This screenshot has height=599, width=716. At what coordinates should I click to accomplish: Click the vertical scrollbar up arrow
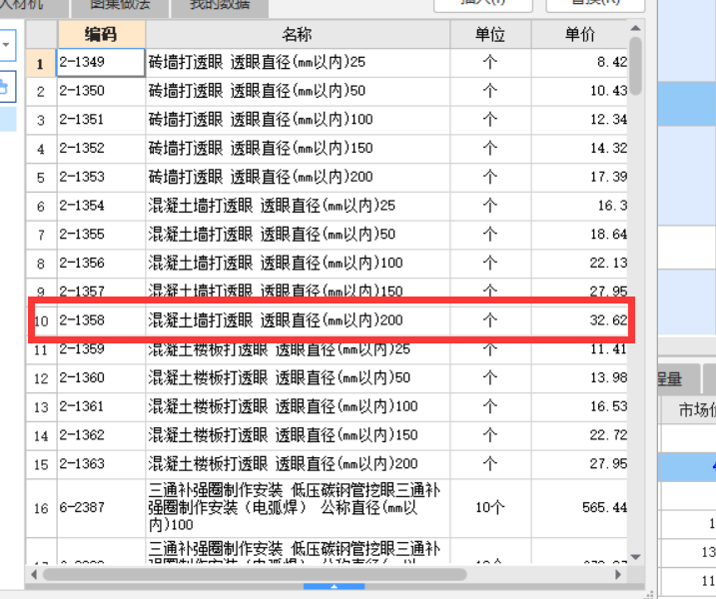click(x=635, y=28)
